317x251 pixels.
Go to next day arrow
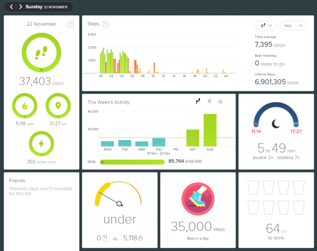pyautogui.click(x=21, y=7)
